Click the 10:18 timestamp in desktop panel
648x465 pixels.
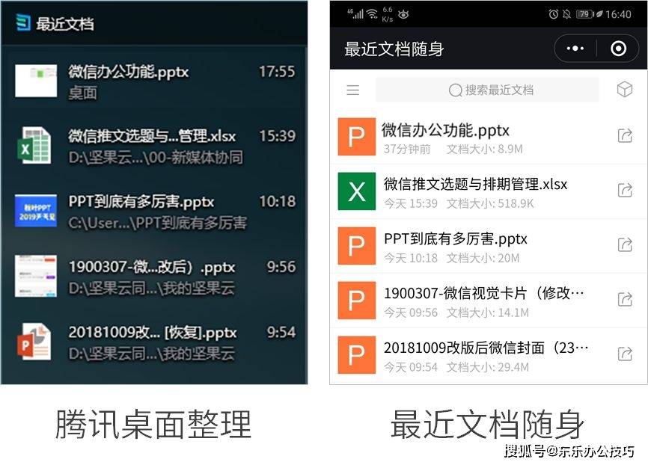pos(278,202)
